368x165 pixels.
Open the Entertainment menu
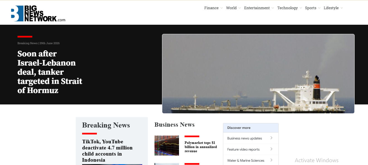(257, 8)
